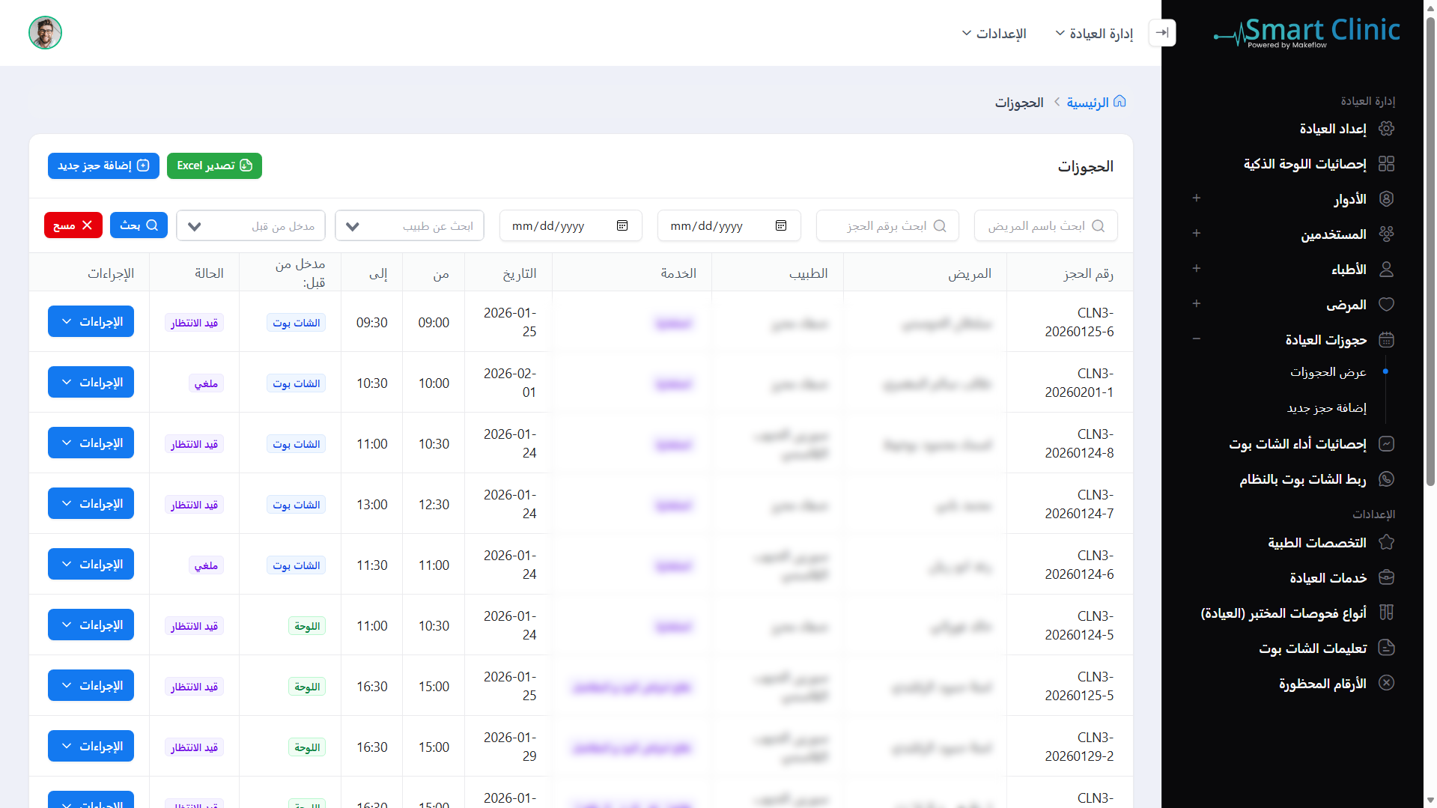Select إضافة حجز جديد in sidebar submenu
This screenshot has height=808, width=1437.
pos(1326,408)
